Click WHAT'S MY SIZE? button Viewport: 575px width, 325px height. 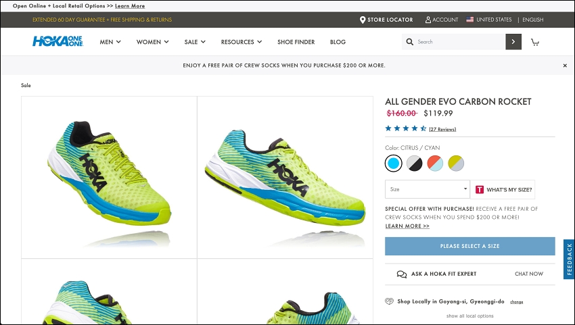(503, 189)
